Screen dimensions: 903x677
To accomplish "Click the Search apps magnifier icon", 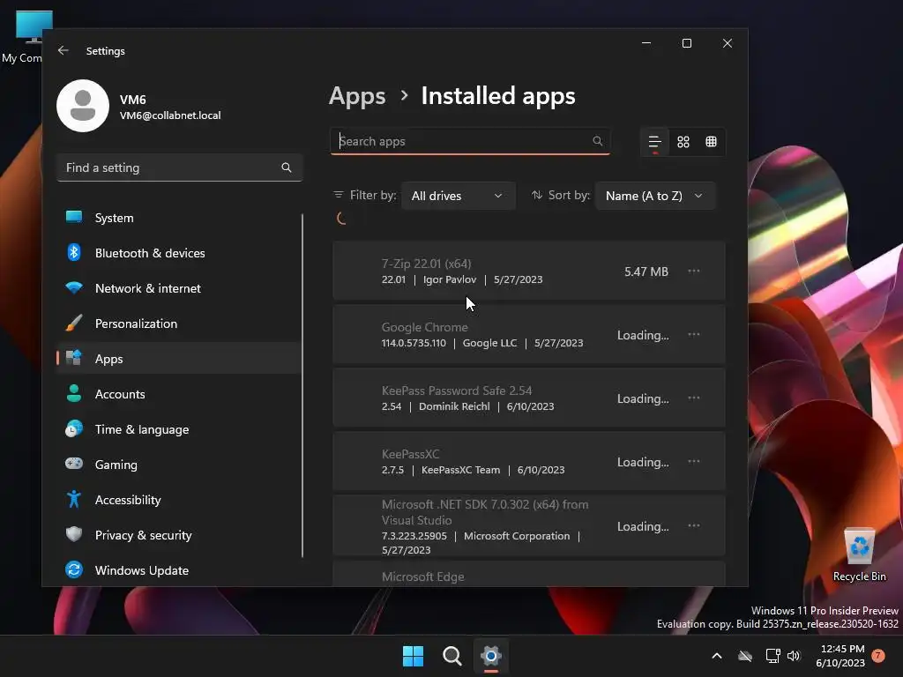I will pos(597,141).
